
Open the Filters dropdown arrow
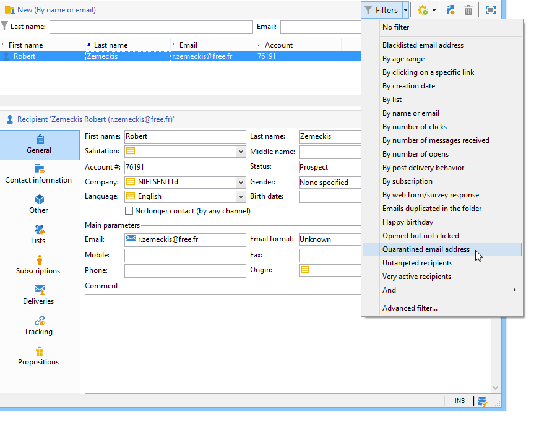pos(405,10)
